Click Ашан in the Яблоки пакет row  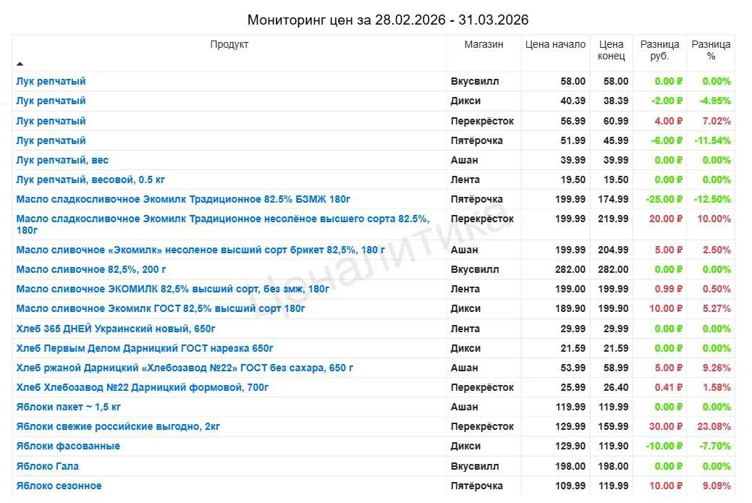tap(464, 407)
